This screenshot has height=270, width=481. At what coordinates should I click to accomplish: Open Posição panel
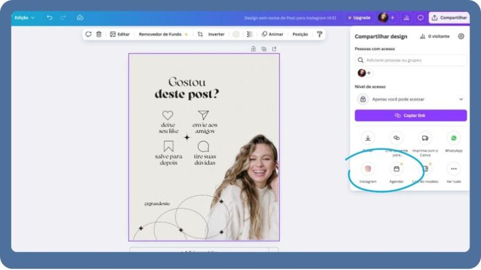point(300,34)
